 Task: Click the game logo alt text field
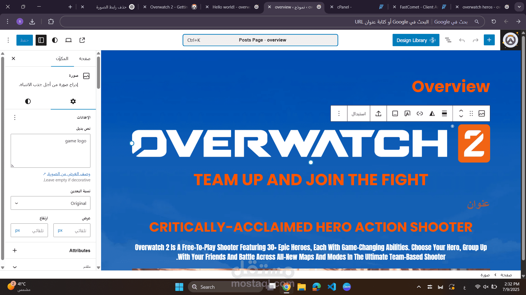(50, 151)
